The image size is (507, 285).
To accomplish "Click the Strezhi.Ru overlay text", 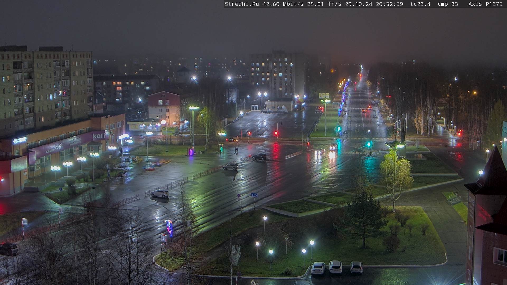I will click(242, 4).
